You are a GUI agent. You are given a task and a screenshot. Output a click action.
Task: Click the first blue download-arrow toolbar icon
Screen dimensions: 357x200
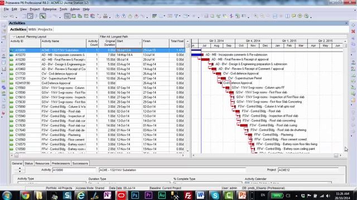pyautogui.click(x=117, y=16)
